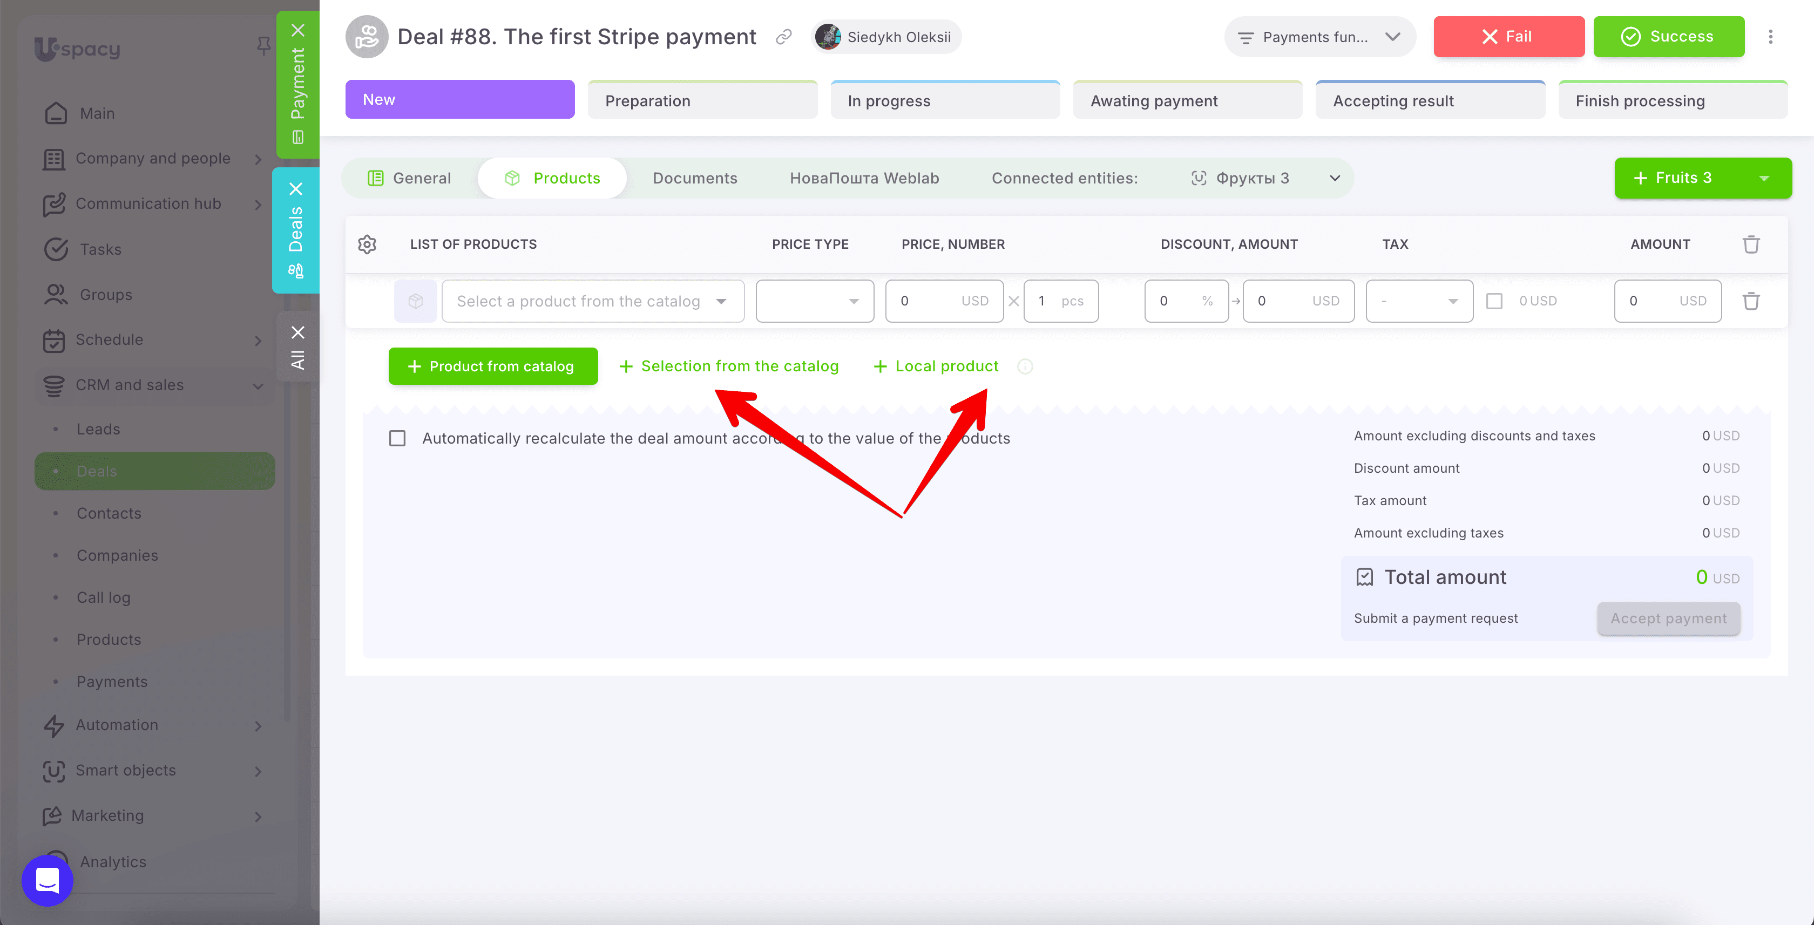Open Leads in CRM menu
The image size is (1814, 925).
[98, 430]
